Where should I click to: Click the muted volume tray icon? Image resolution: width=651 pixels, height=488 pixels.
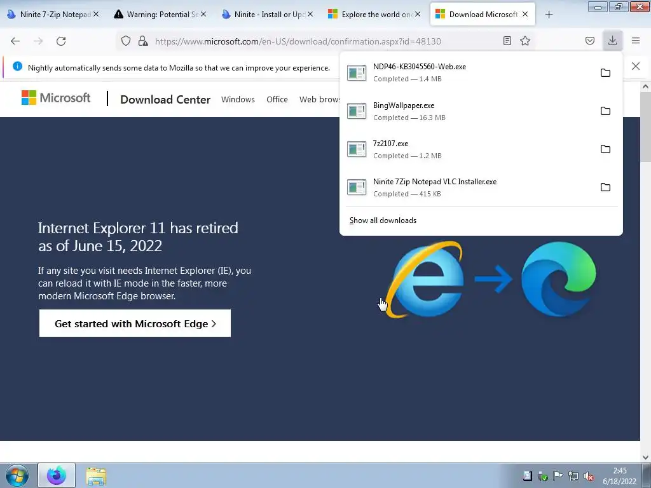coord(588,476)
